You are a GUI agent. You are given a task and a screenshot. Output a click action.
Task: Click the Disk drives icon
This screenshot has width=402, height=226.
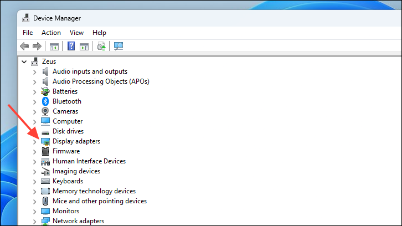[45, 132]
